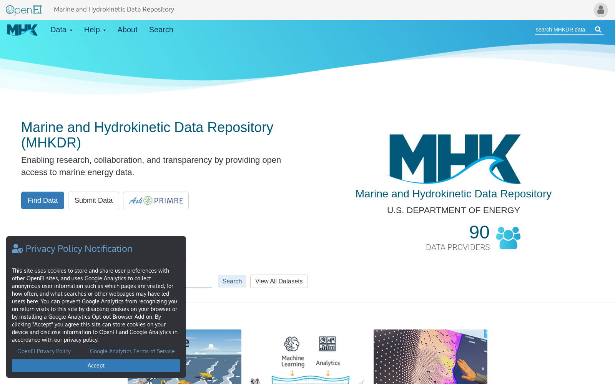Click the 90 data providers count

[x=479, y=232]
